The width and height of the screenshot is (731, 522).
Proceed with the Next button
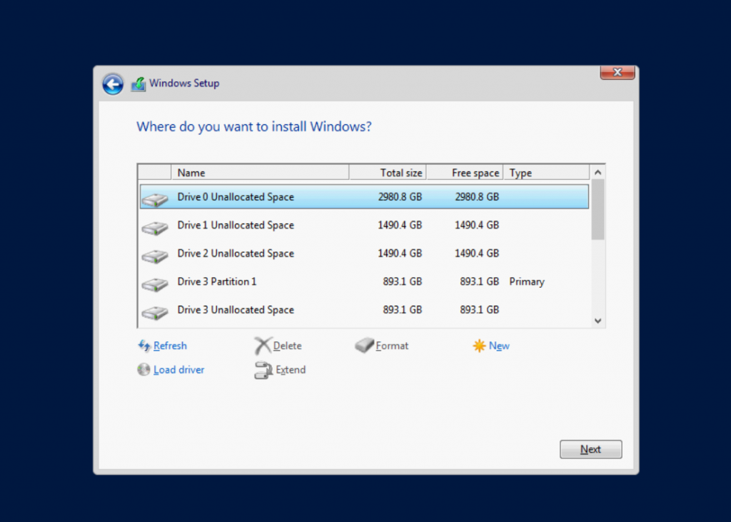point(590,449)
